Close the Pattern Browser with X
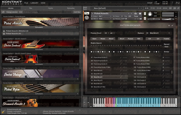This screenshot has height=115, width=181. pyautogui.click(x=169, y=25)
